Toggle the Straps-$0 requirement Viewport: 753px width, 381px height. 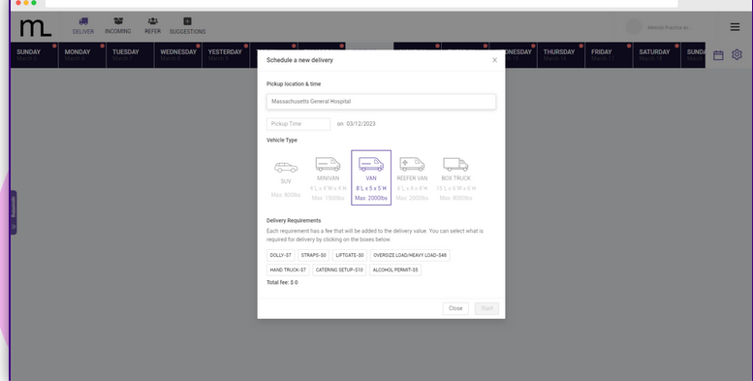point(314,255)
